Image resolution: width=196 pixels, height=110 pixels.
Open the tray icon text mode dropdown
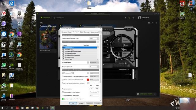click(94, 79)
